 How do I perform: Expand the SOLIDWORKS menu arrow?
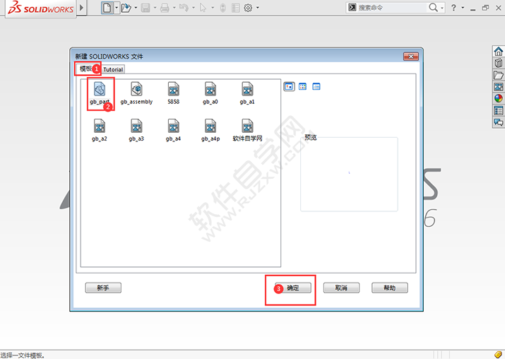(x=81, y=7)
